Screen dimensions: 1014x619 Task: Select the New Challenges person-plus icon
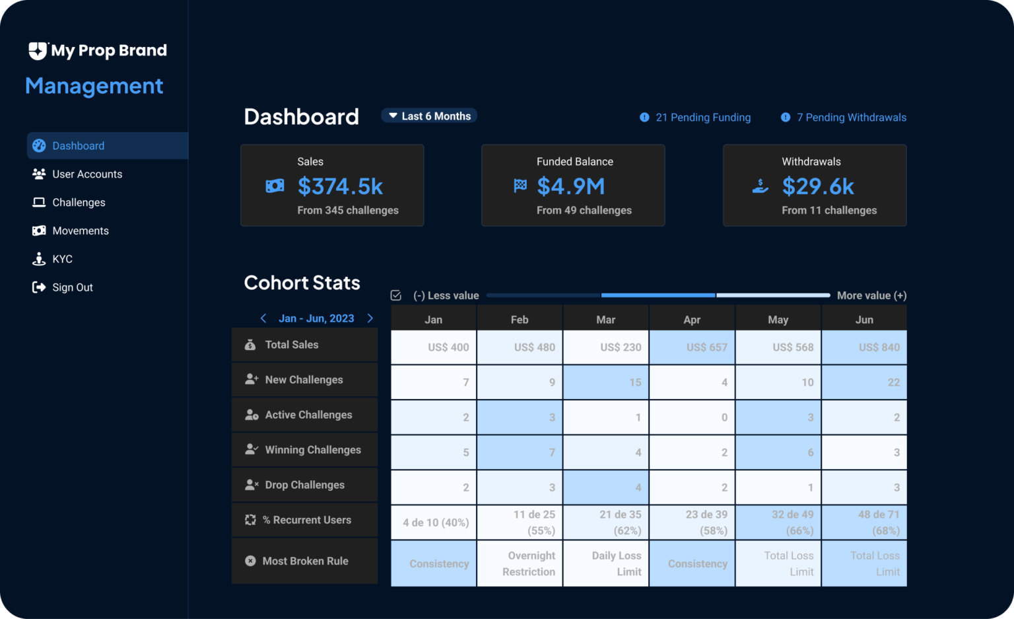click(250, 379)
